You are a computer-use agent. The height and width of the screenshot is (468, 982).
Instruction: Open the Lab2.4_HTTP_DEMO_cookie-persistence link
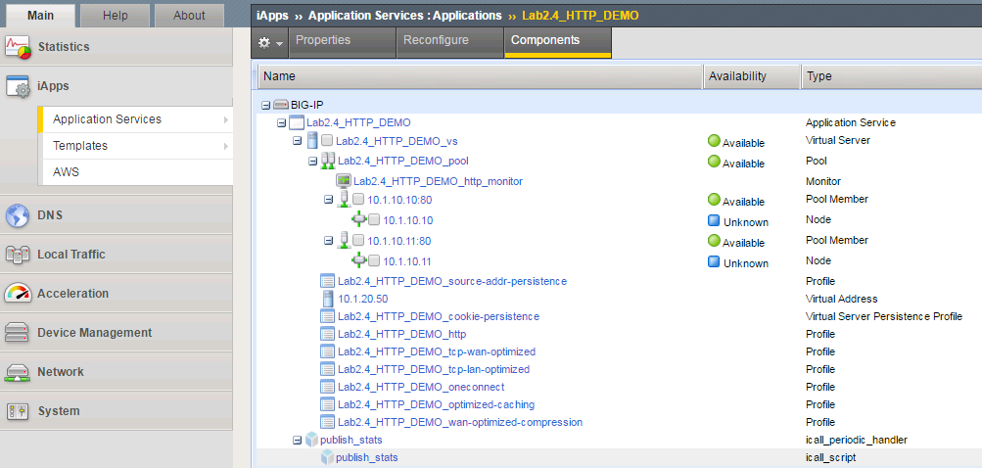click(439, 317)
